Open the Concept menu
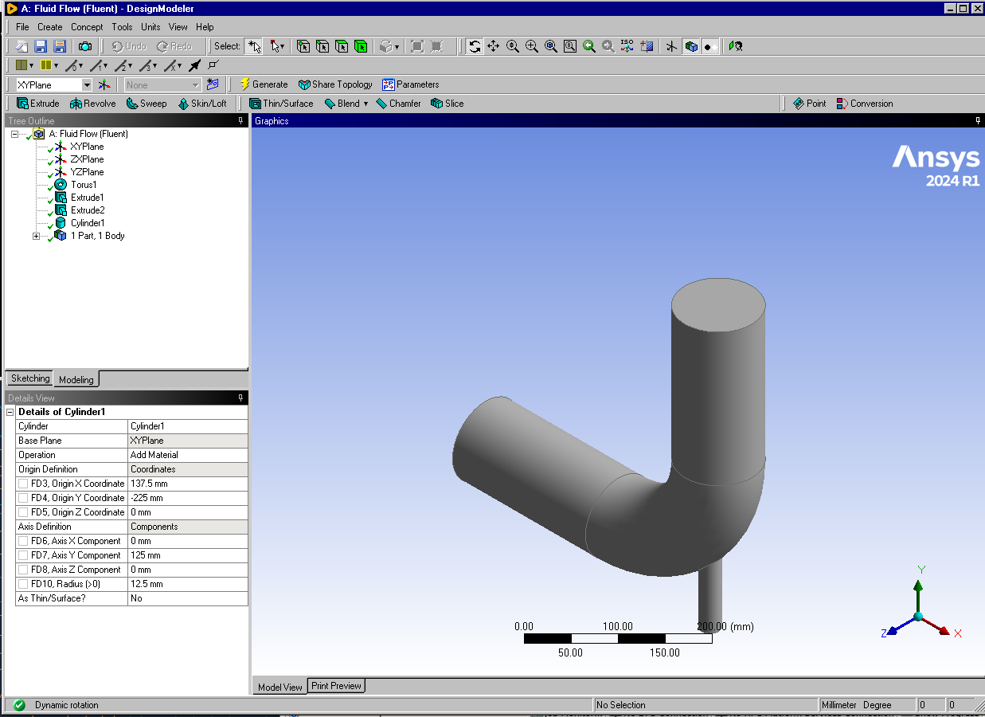985x717 pixels. [x=87, y=27]
